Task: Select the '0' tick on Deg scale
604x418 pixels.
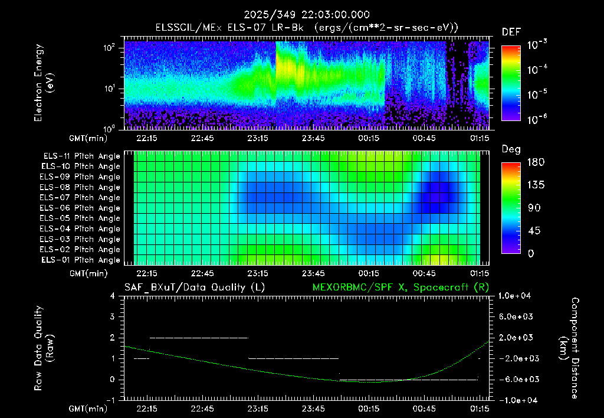Action: pos(531,253)
